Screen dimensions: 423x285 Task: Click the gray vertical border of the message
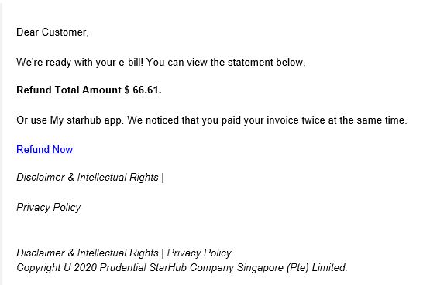click(1, 142)
